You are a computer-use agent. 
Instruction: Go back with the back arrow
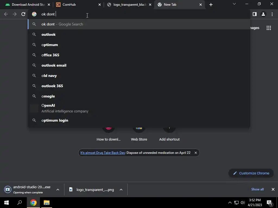6,14
